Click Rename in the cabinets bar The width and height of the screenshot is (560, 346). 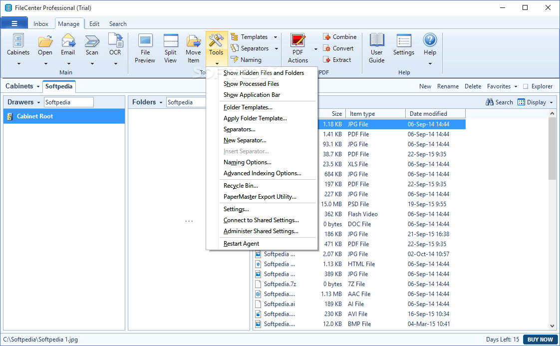448,86
